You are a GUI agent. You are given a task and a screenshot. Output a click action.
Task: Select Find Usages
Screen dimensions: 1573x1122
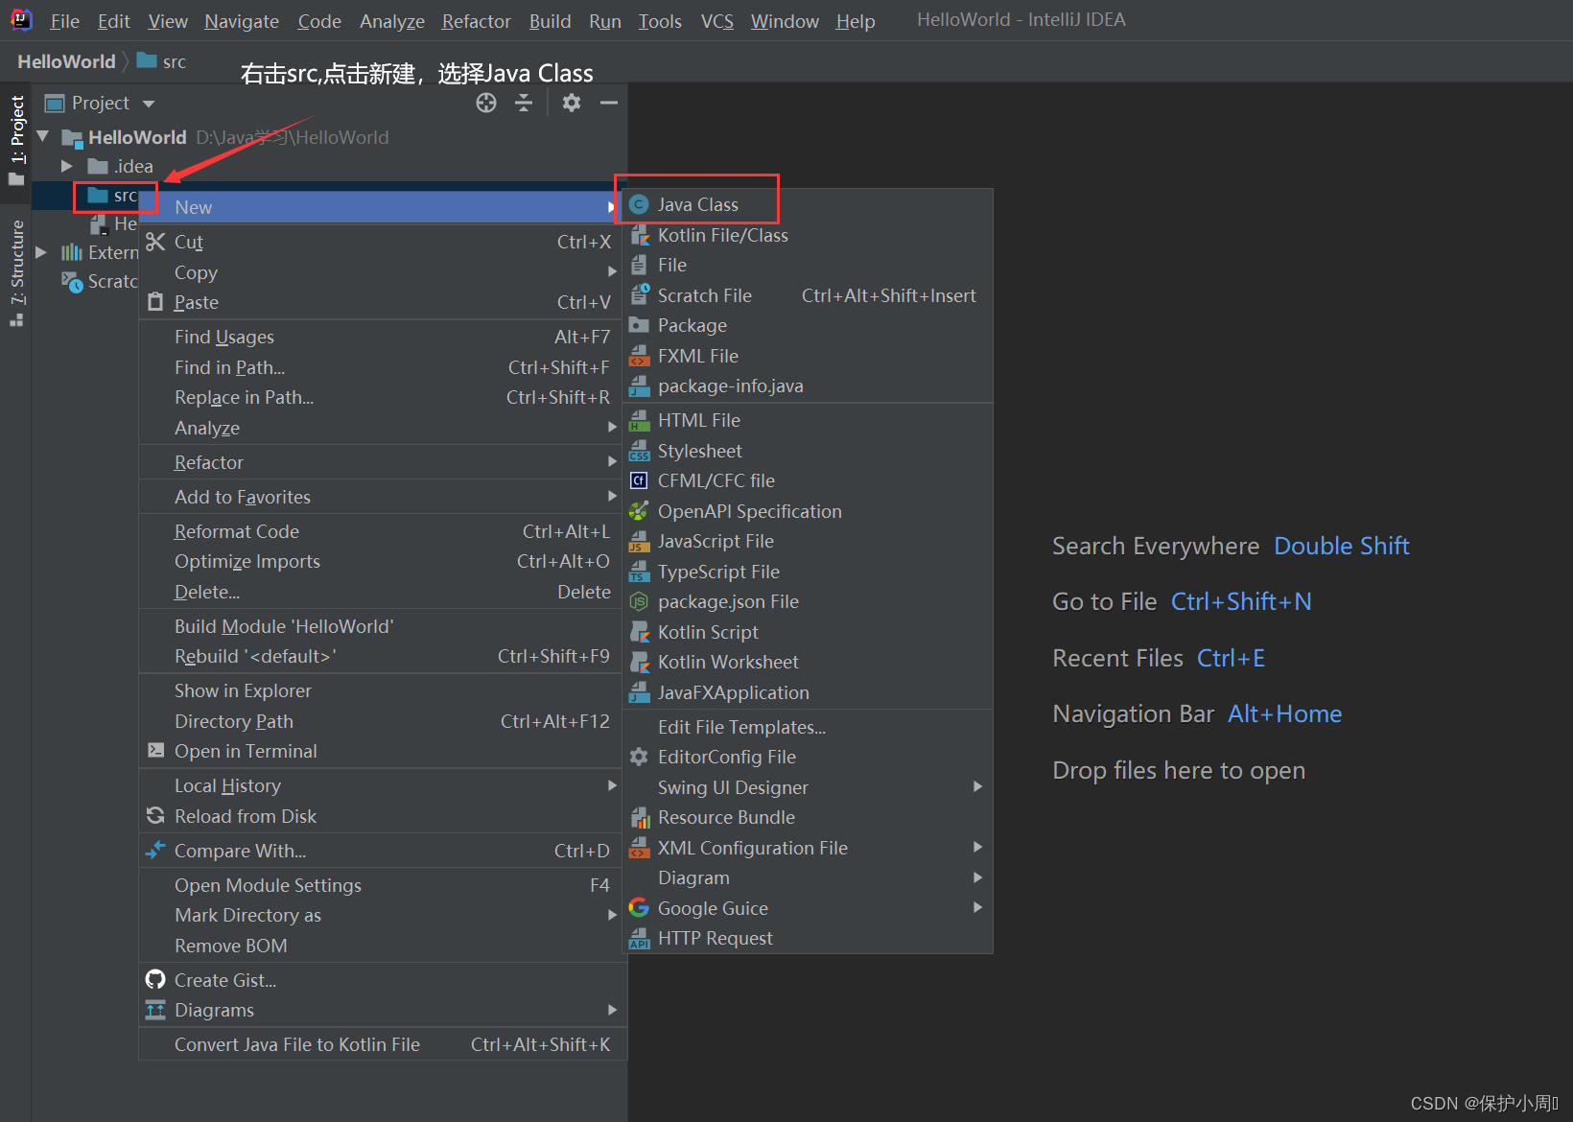(382, 337)
